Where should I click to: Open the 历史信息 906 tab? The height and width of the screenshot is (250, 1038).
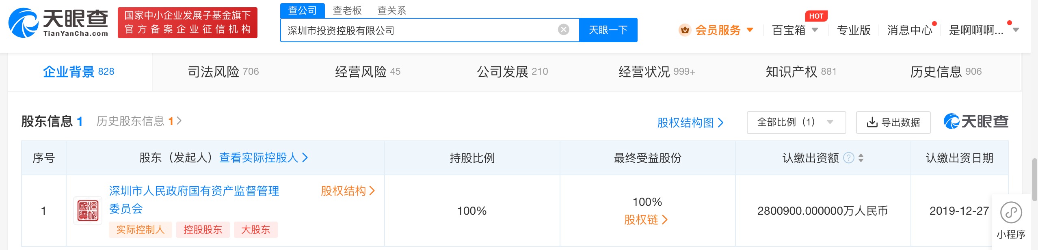click(946, 72)
